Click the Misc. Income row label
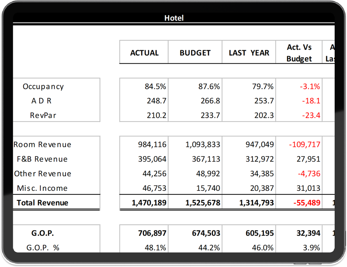 pos(42,188)
